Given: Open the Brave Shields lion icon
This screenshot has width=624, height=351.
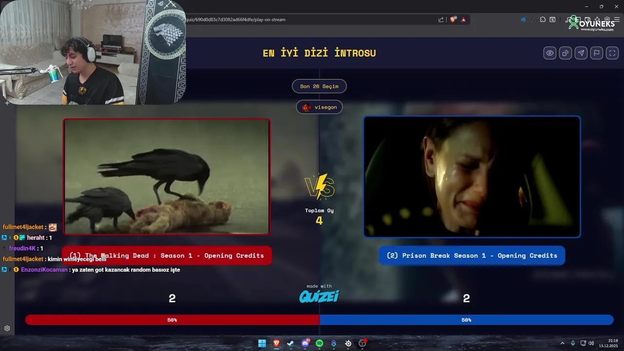Looking at the screenshot, I should pyautogui.click(x=453, y=19).
